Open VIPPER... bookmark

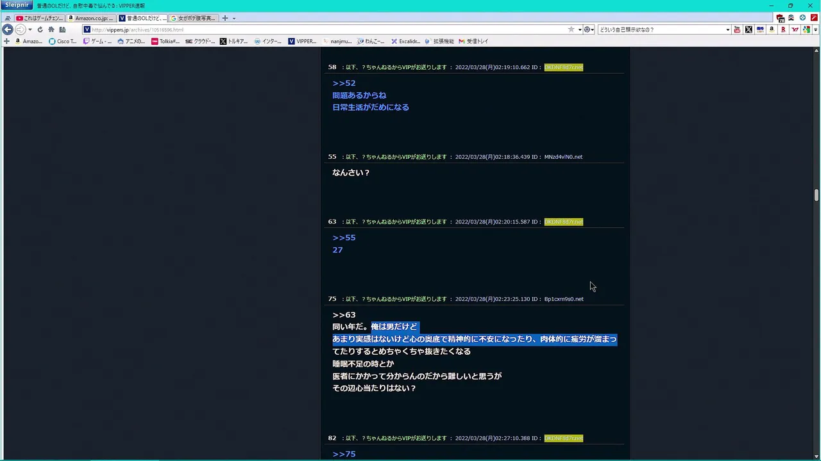pos(302,41)
